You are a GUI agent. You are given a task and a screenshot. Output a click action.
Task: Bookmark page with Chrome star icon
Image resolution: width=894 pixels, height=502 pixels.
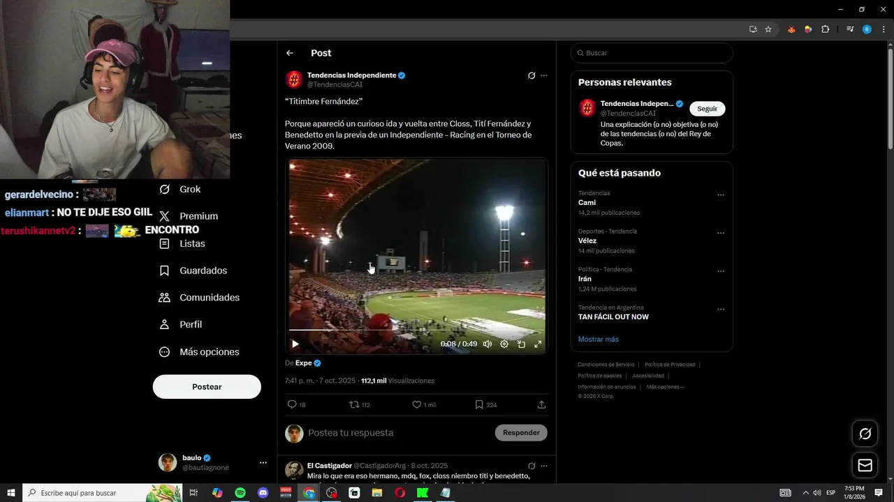coord(768,29)
